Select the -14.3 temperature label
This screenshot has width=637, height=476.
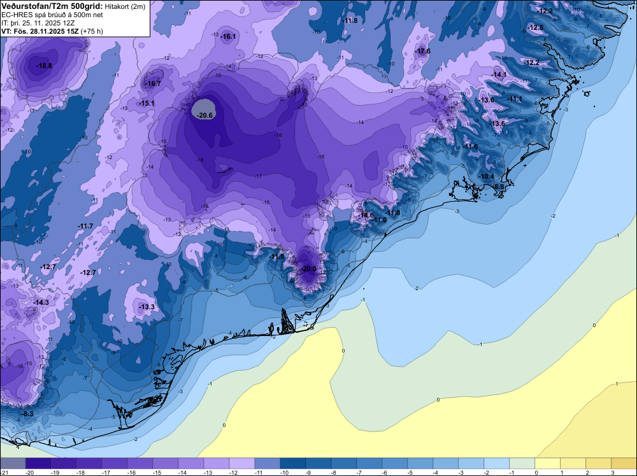pyautogui.click(x=41, y=303)
